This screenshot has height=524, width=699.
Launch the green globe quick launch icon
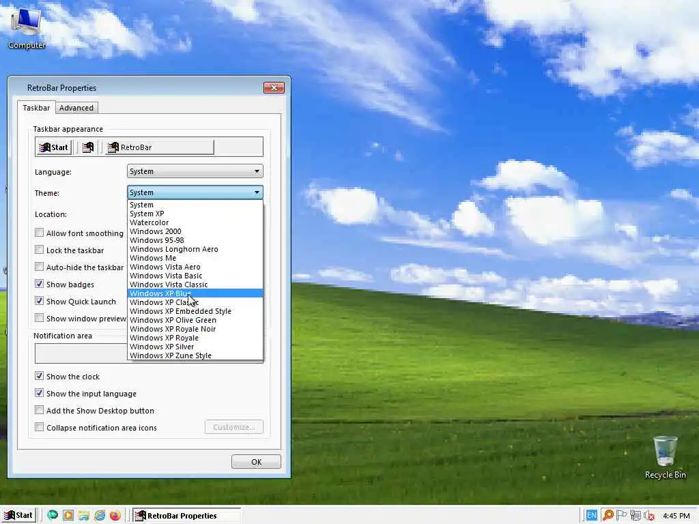pos(53,515)
